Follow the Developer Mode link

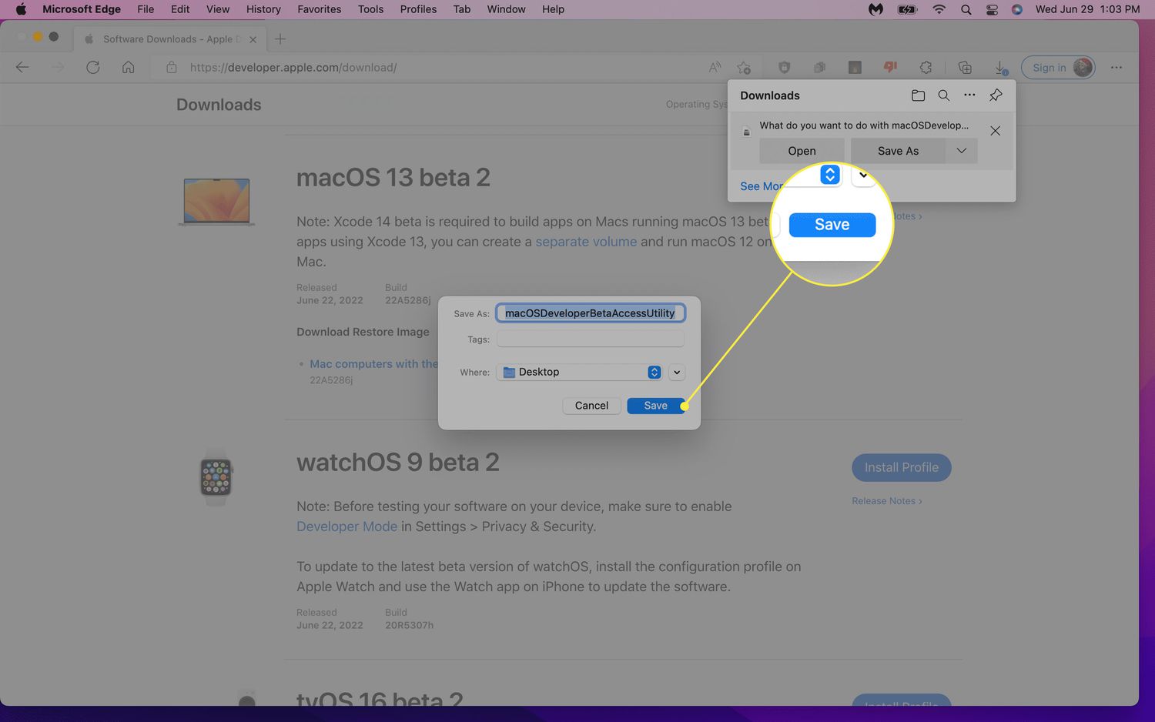coord(346,526)
